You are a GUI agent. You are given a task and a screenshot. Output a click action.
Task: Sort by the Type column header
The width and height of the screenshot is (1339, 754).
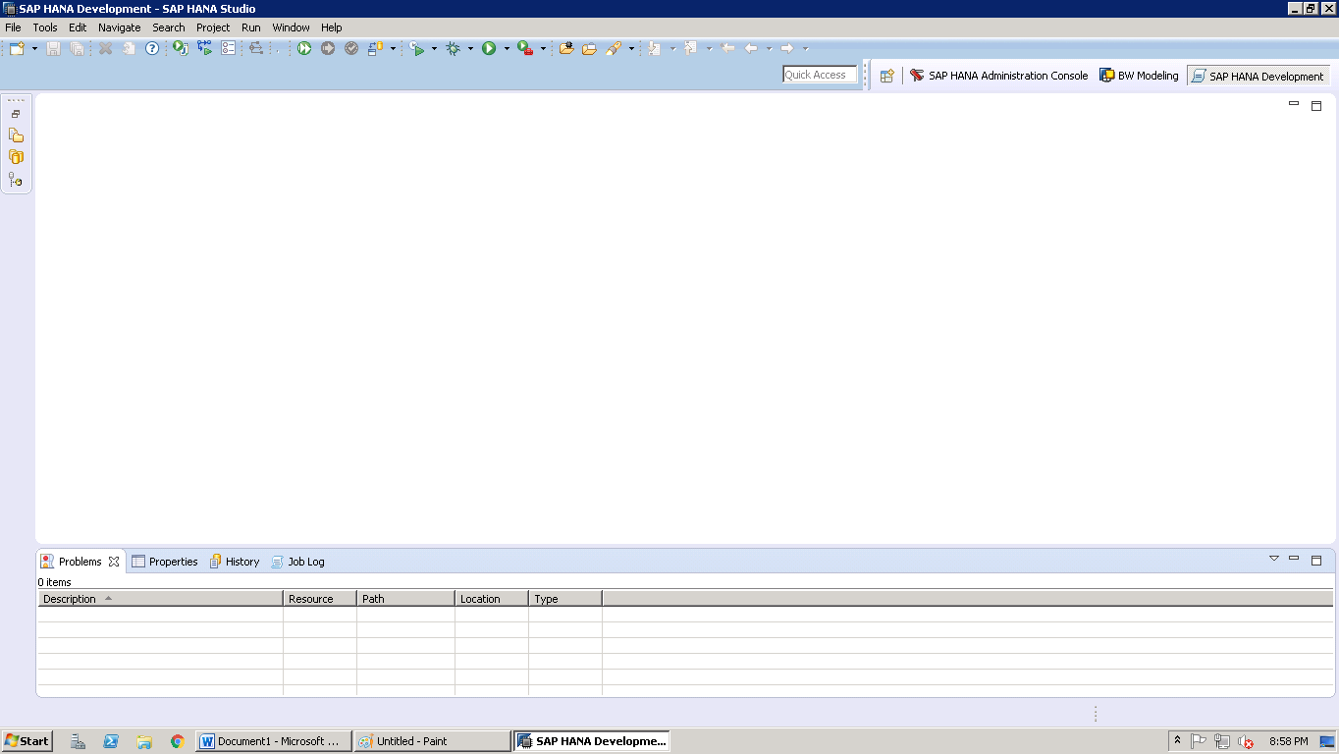565,599
